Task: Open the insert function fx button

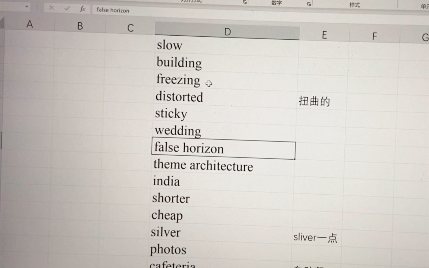Action: [83, 9]
